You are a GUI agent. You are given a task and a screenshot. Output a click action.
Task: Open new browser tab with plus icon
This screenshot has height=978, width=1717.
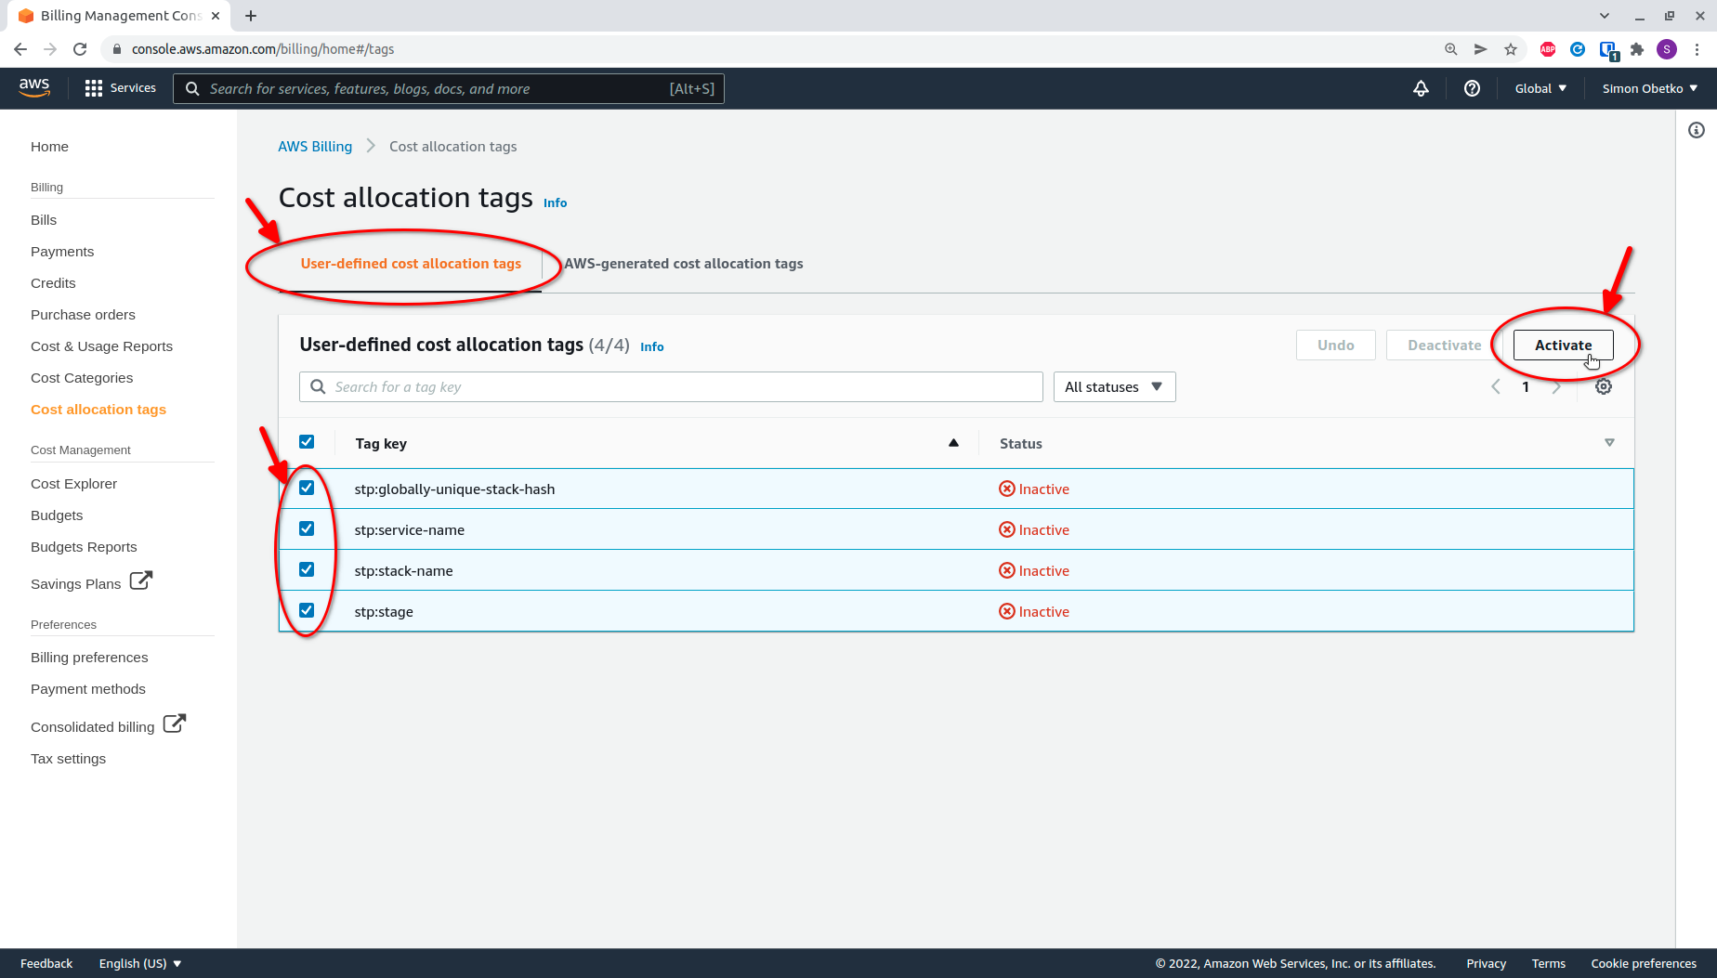coord(251,16)
